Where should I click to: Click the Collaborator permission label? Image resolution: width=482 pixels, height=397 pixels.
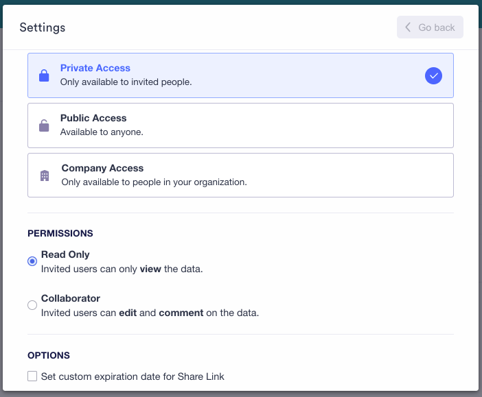pyautogui.click(x=71, y=298)
